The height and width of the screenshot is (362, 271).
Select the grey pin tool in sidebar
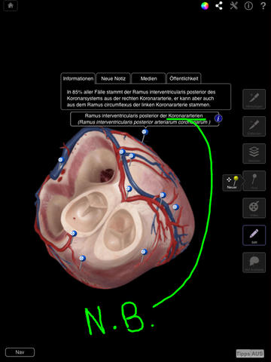pyautogui.click(x=254, y=180)
